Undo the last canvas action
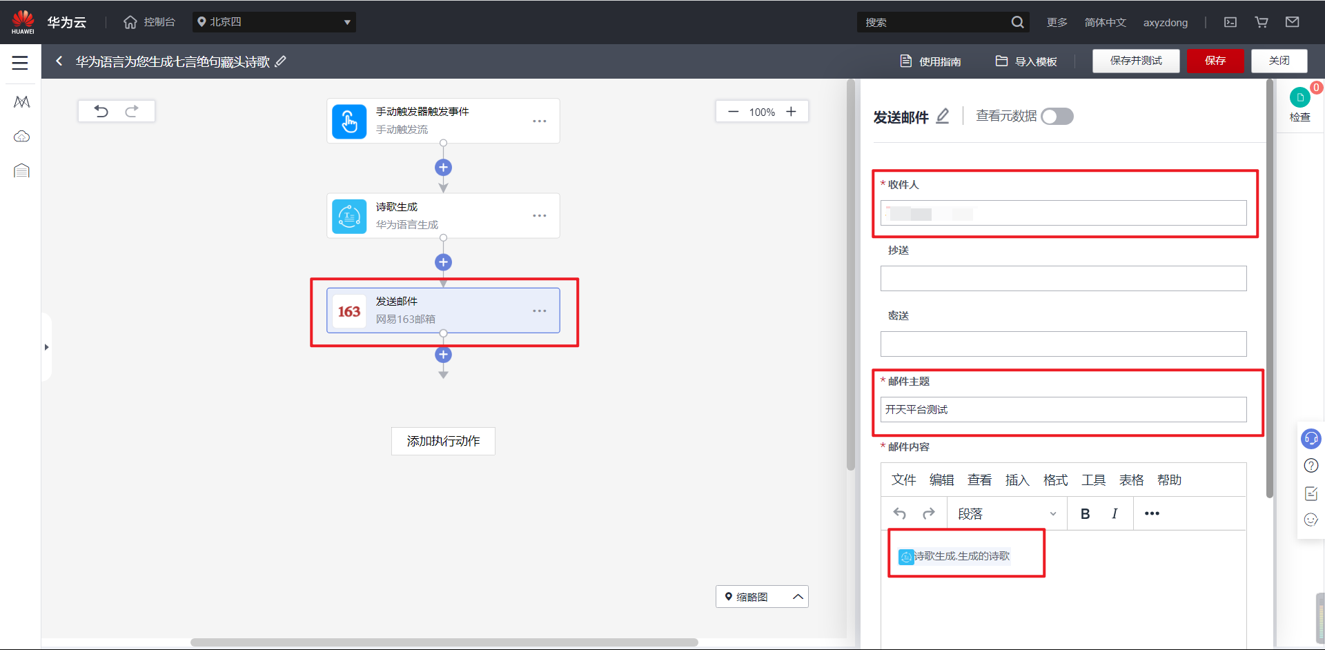 click(x=101, y=111)
